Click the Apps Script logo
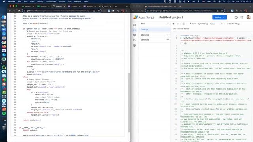 point(135,17)
